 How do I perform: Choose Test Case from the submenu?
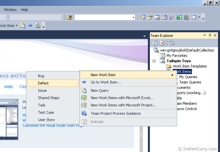[53, 112]
